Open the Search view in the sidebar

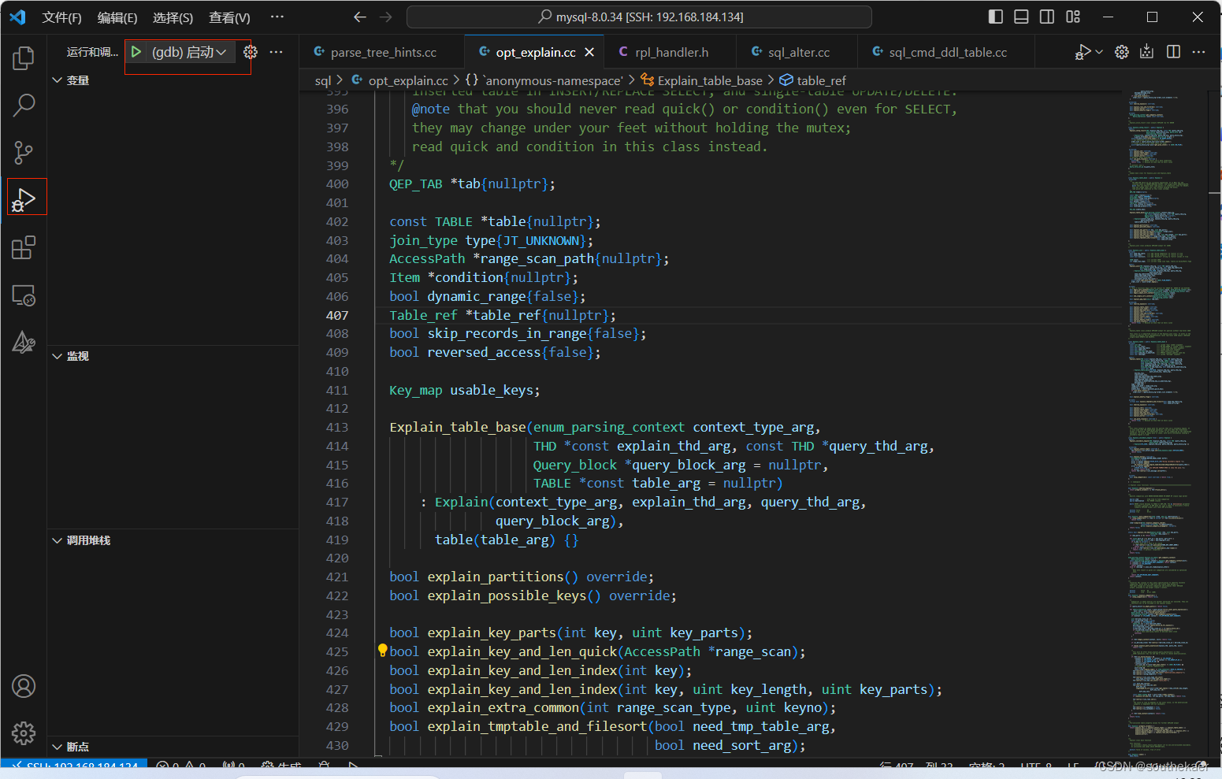click(23, 104)
